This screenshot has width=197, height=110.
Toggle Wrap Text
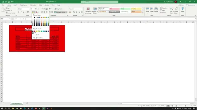pyautogui.click(x=58, y=9)
